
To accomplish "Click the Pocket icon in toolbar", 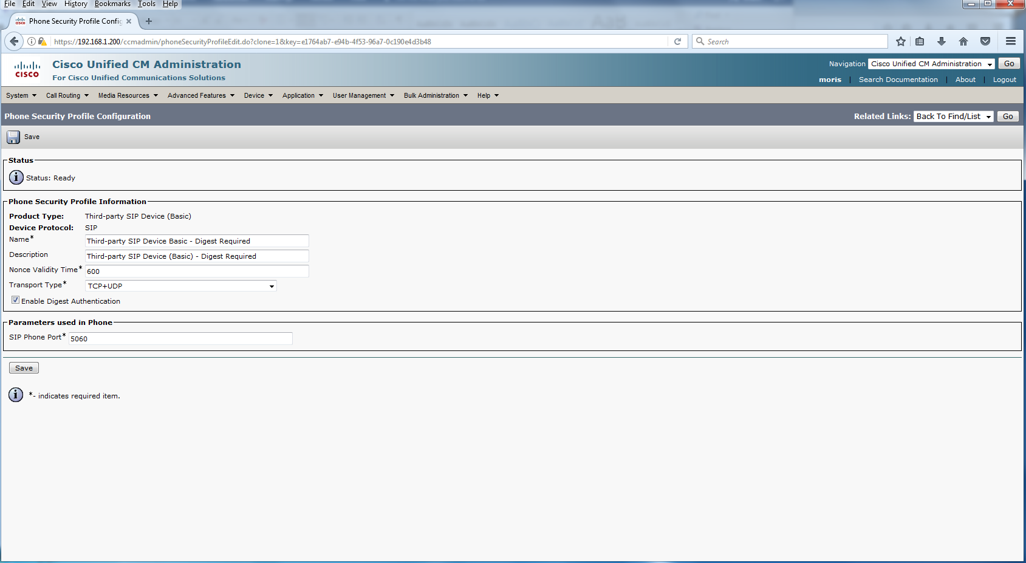I will coord(985,41).
